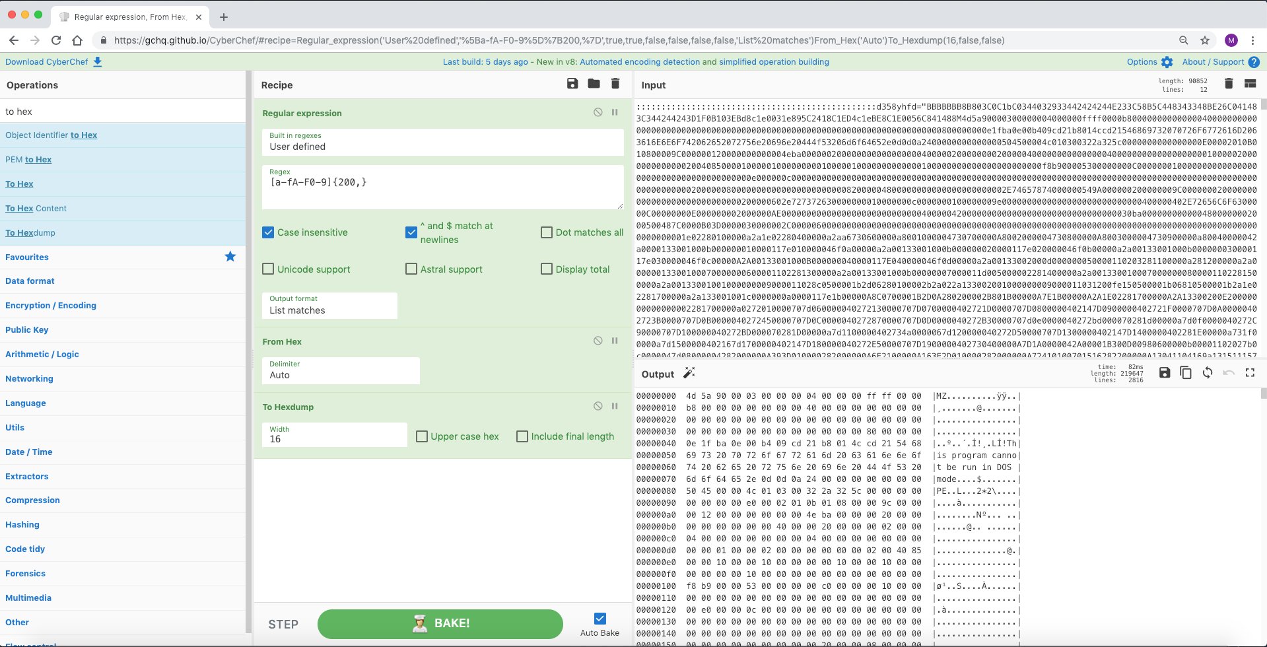Expand Public Key category
This screenshot has height=647, width=1267.
[123, 329]
